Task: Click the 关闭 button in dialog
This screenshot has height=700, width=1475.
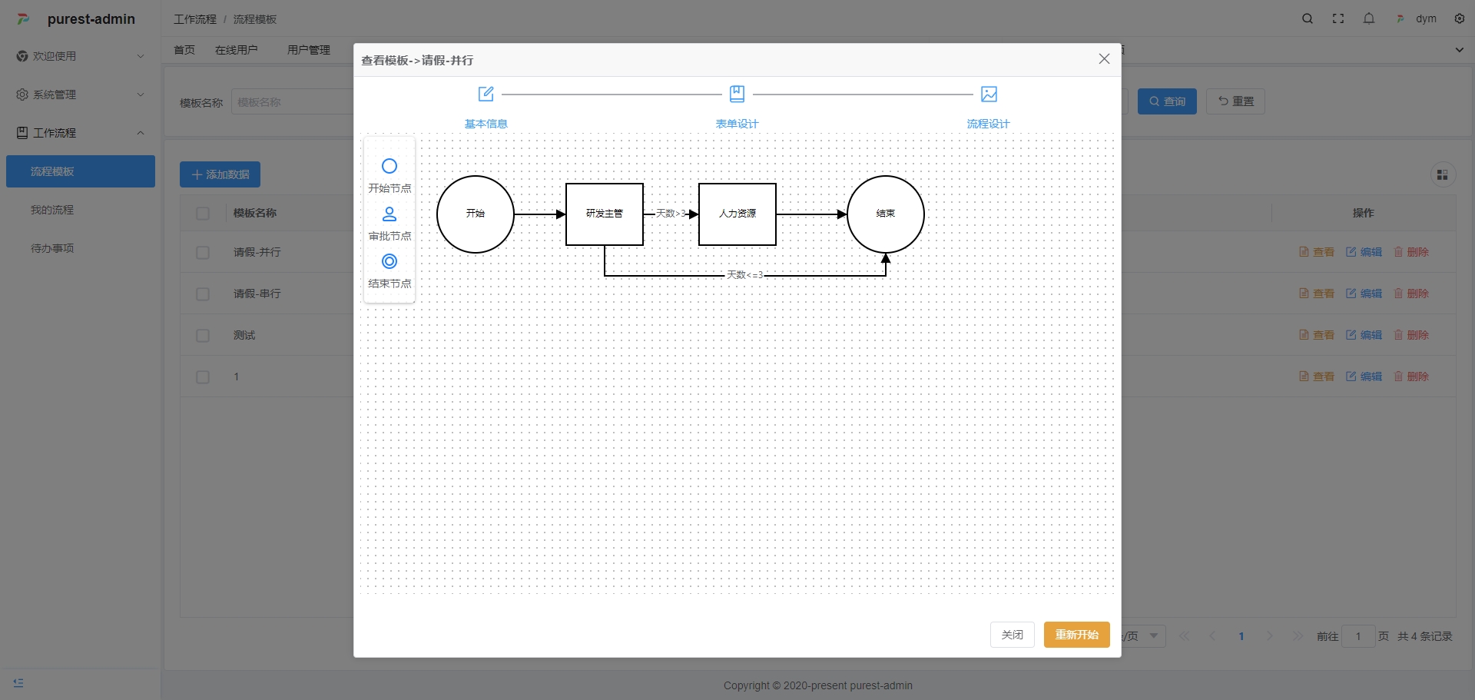Action: (x=1013, y=635)
